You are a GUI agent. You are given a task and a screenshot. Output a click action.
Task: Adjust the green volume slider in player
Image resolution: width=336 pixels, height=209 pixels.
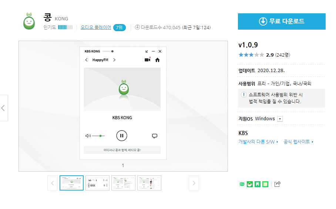[98, 136]
